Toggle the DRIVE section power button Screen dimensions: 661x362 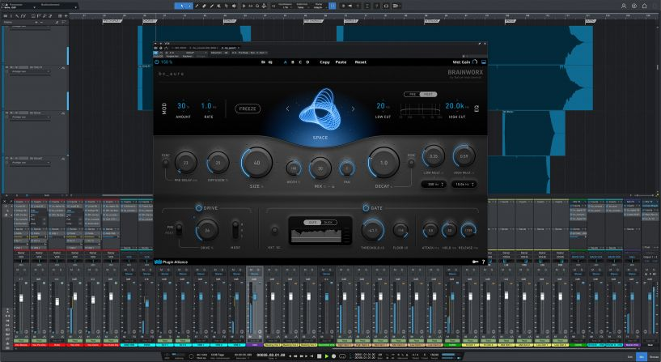point(198,208)
